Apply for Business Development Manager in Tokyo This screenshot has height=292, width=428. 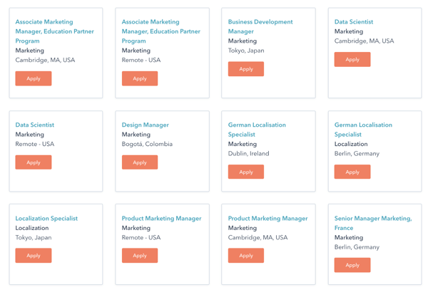tap(246, 69)
